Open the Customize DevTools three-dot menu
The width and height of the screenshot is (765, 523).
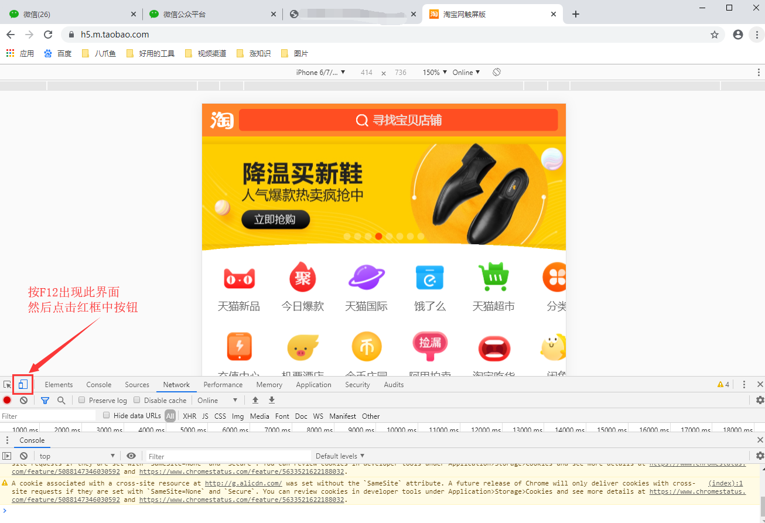click(x=744, y=385)
